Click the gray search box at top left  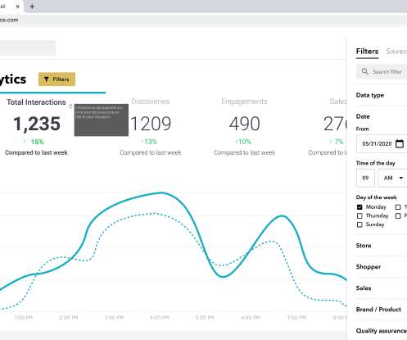[x=27, y=48]
